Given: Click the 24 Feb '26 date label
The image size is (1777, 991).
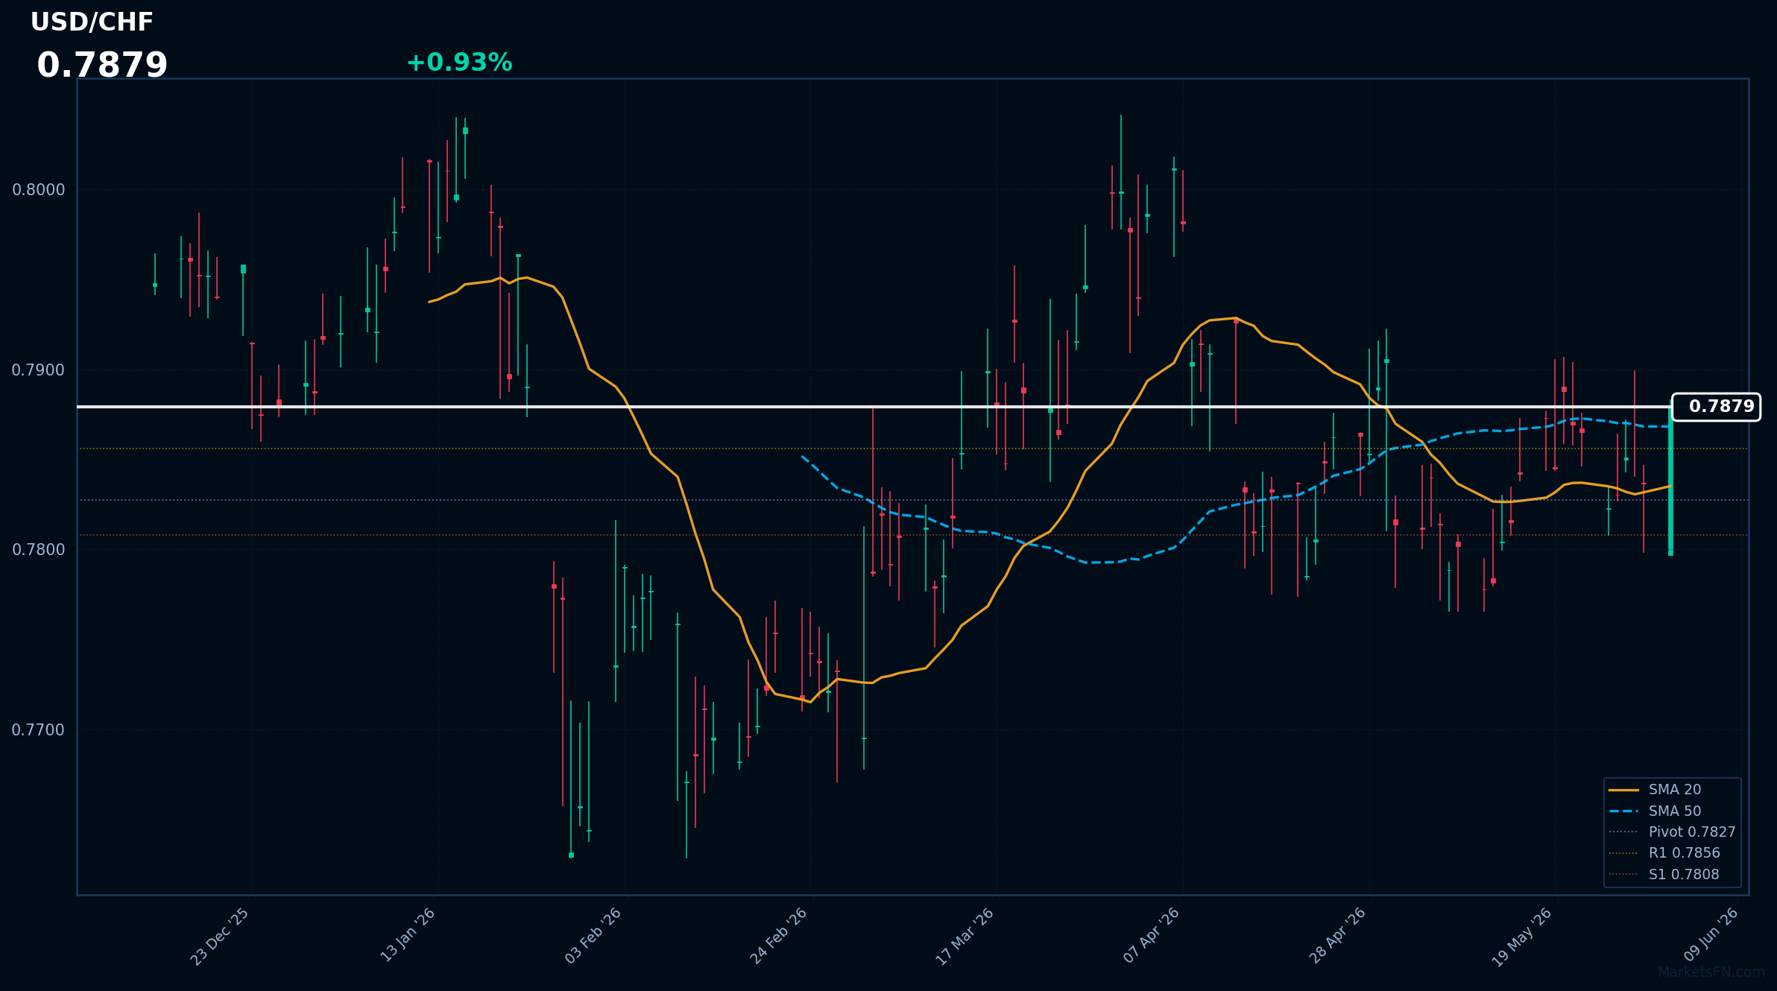Looking at the screenshot, I should pyautogui.click(x=778, y=936).
